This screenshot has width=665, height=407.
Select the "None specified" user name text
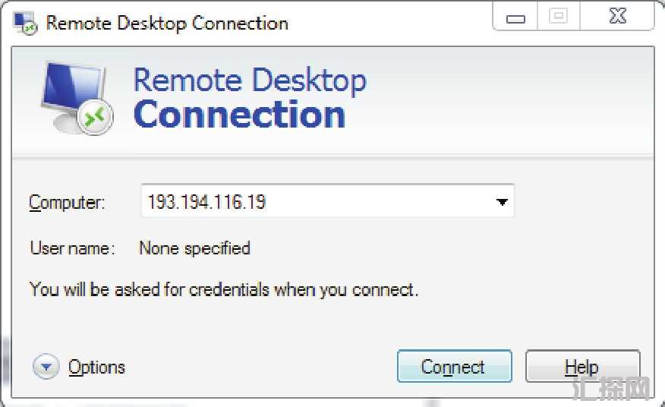194,248
